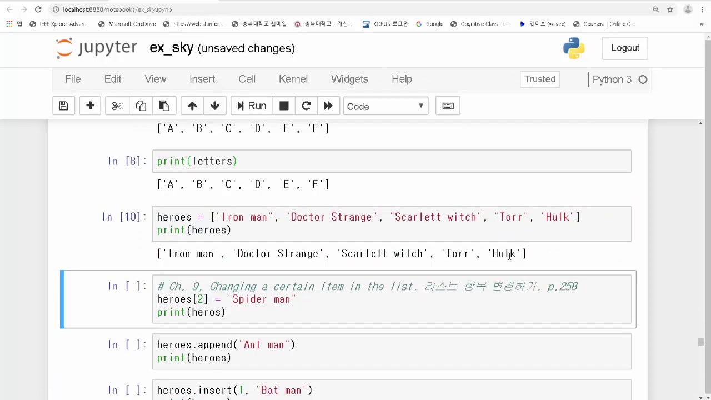The image size is (711, 400).
Task: Move selected cell down arrow
Action: point(215,106)
